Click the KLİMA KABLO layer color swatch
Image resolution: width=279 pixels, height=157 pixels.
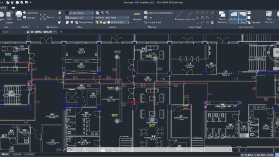108,22
